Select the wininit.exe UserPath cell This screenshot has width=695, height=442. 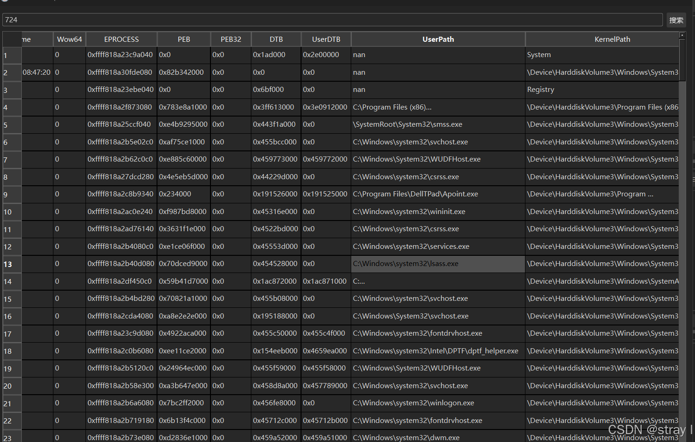point(438,212)
